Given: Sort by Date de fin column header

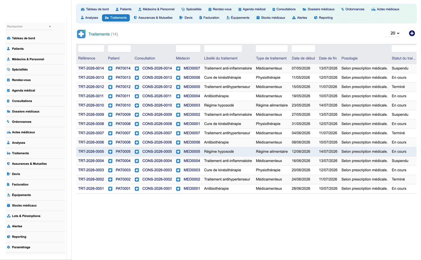Looking at the screenshot, I should pyautogui.click(x=328, y=58).
